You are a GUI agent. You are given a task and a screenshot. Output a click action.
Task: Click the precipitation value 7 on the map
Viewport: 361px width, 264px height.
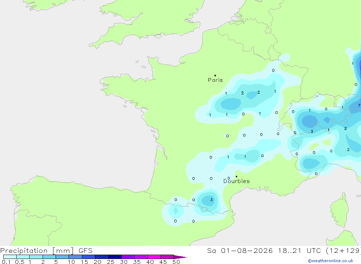[359, 106]
